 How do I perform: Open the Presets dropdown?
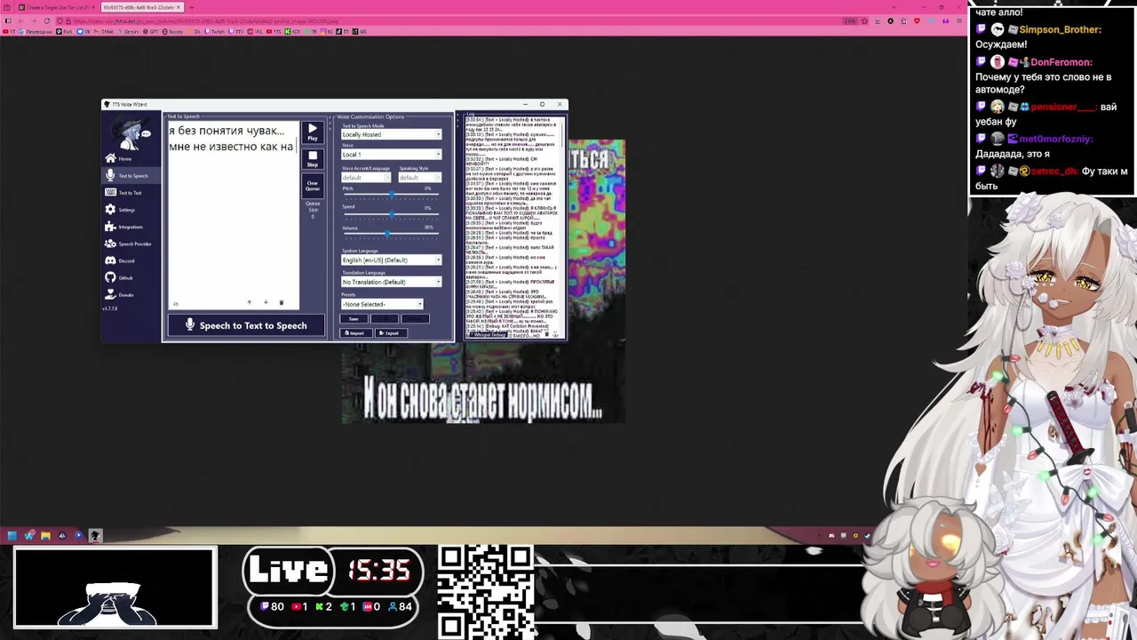pos(382,304)
